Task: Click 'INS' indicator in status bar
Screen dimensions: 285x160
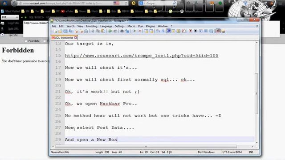Action: (251, 152)
